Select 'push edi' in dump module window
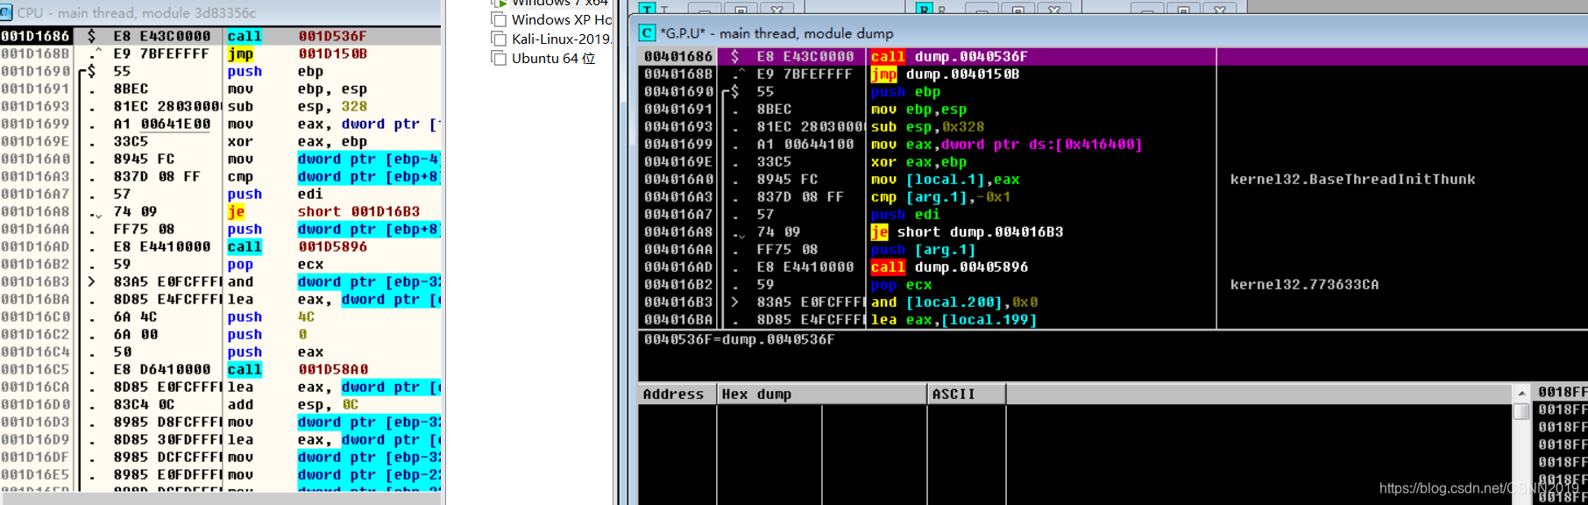 tap(905, 215)
